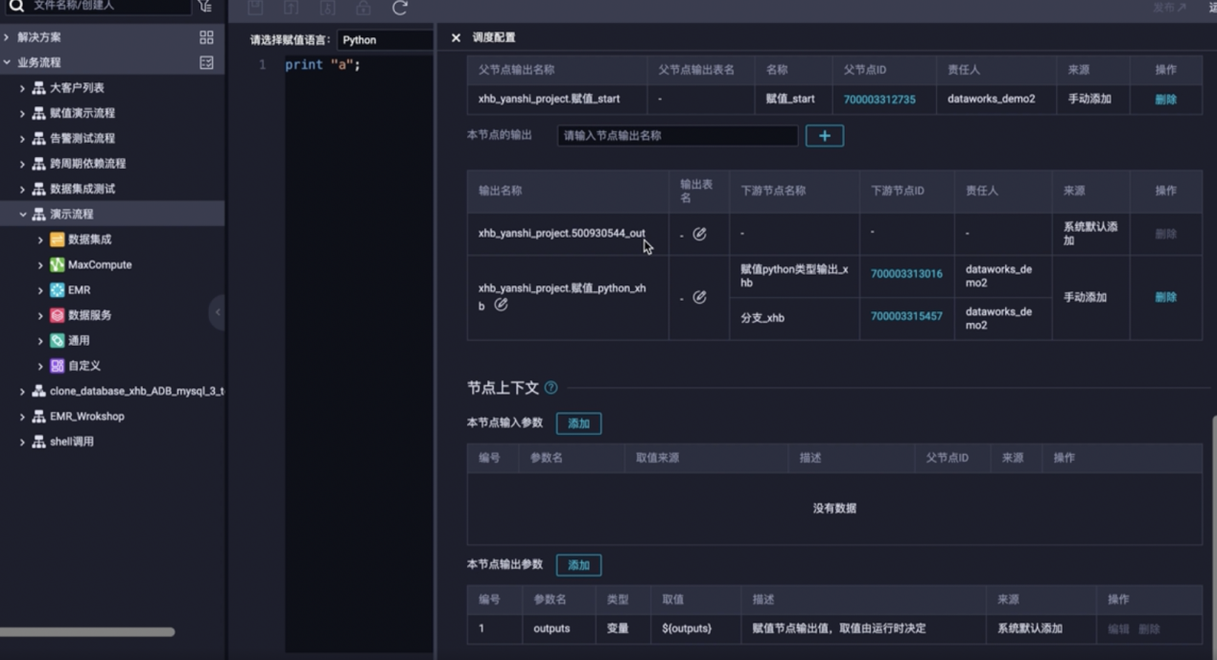The height and width of the screenshot is (660, 1217).
Task: Click the grid icon next to 解决方案
Action: [206, 37]
